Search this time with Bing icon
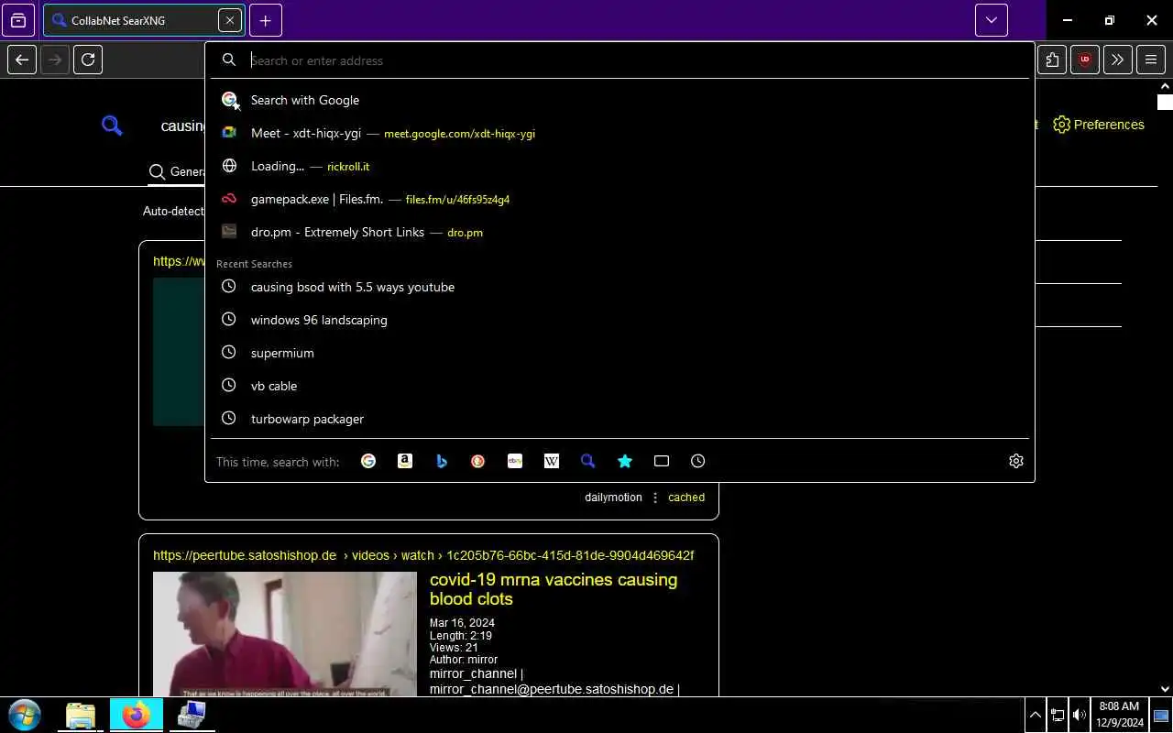The image size is (1173, 733). point(442,461)
